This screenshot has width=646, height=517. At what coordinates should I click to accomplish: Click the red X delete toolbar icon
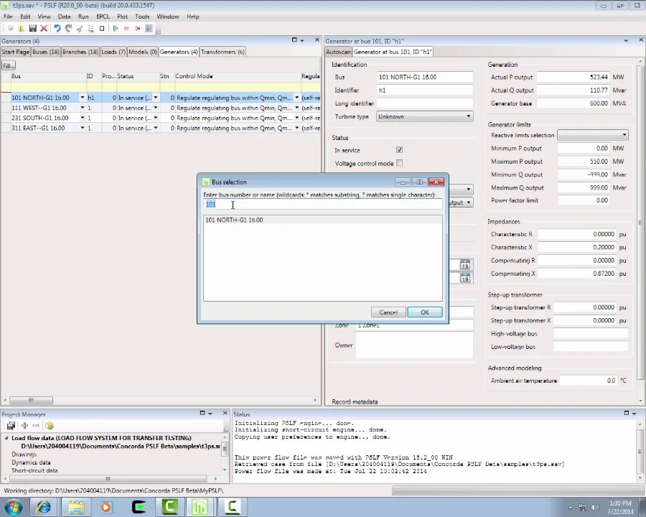coord(44,29)
